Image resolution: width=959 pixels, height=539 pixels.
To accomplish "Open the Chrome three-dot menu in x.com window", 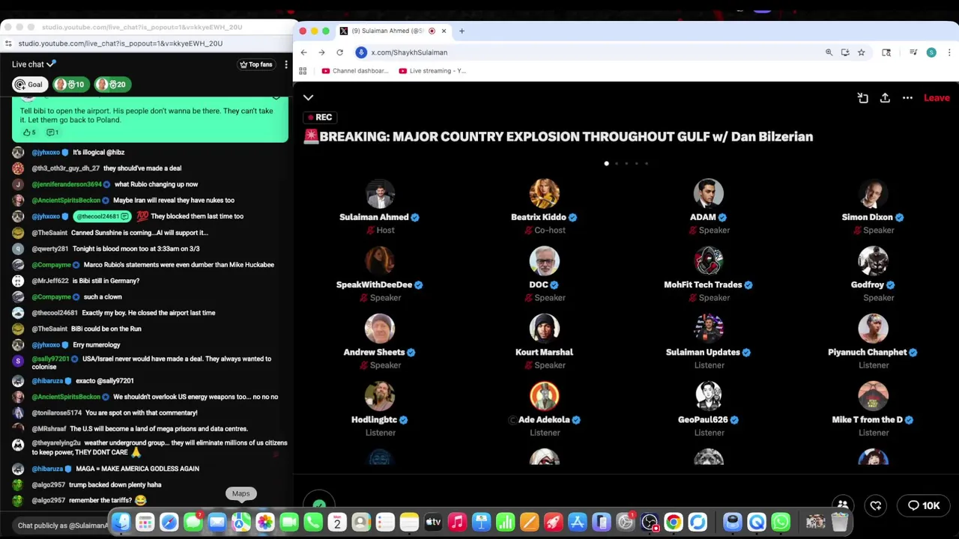I will tap(949, 52).
